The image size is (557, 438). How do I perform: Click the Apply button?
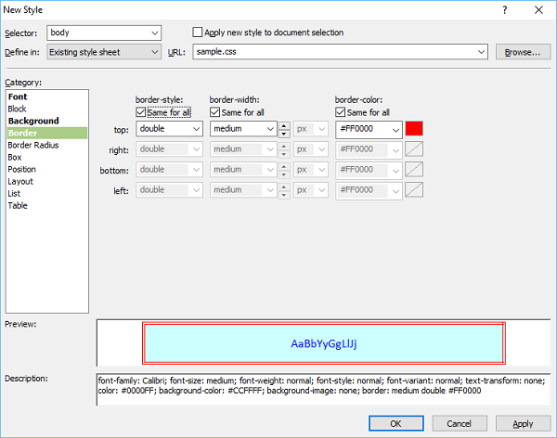coord(523,423)
